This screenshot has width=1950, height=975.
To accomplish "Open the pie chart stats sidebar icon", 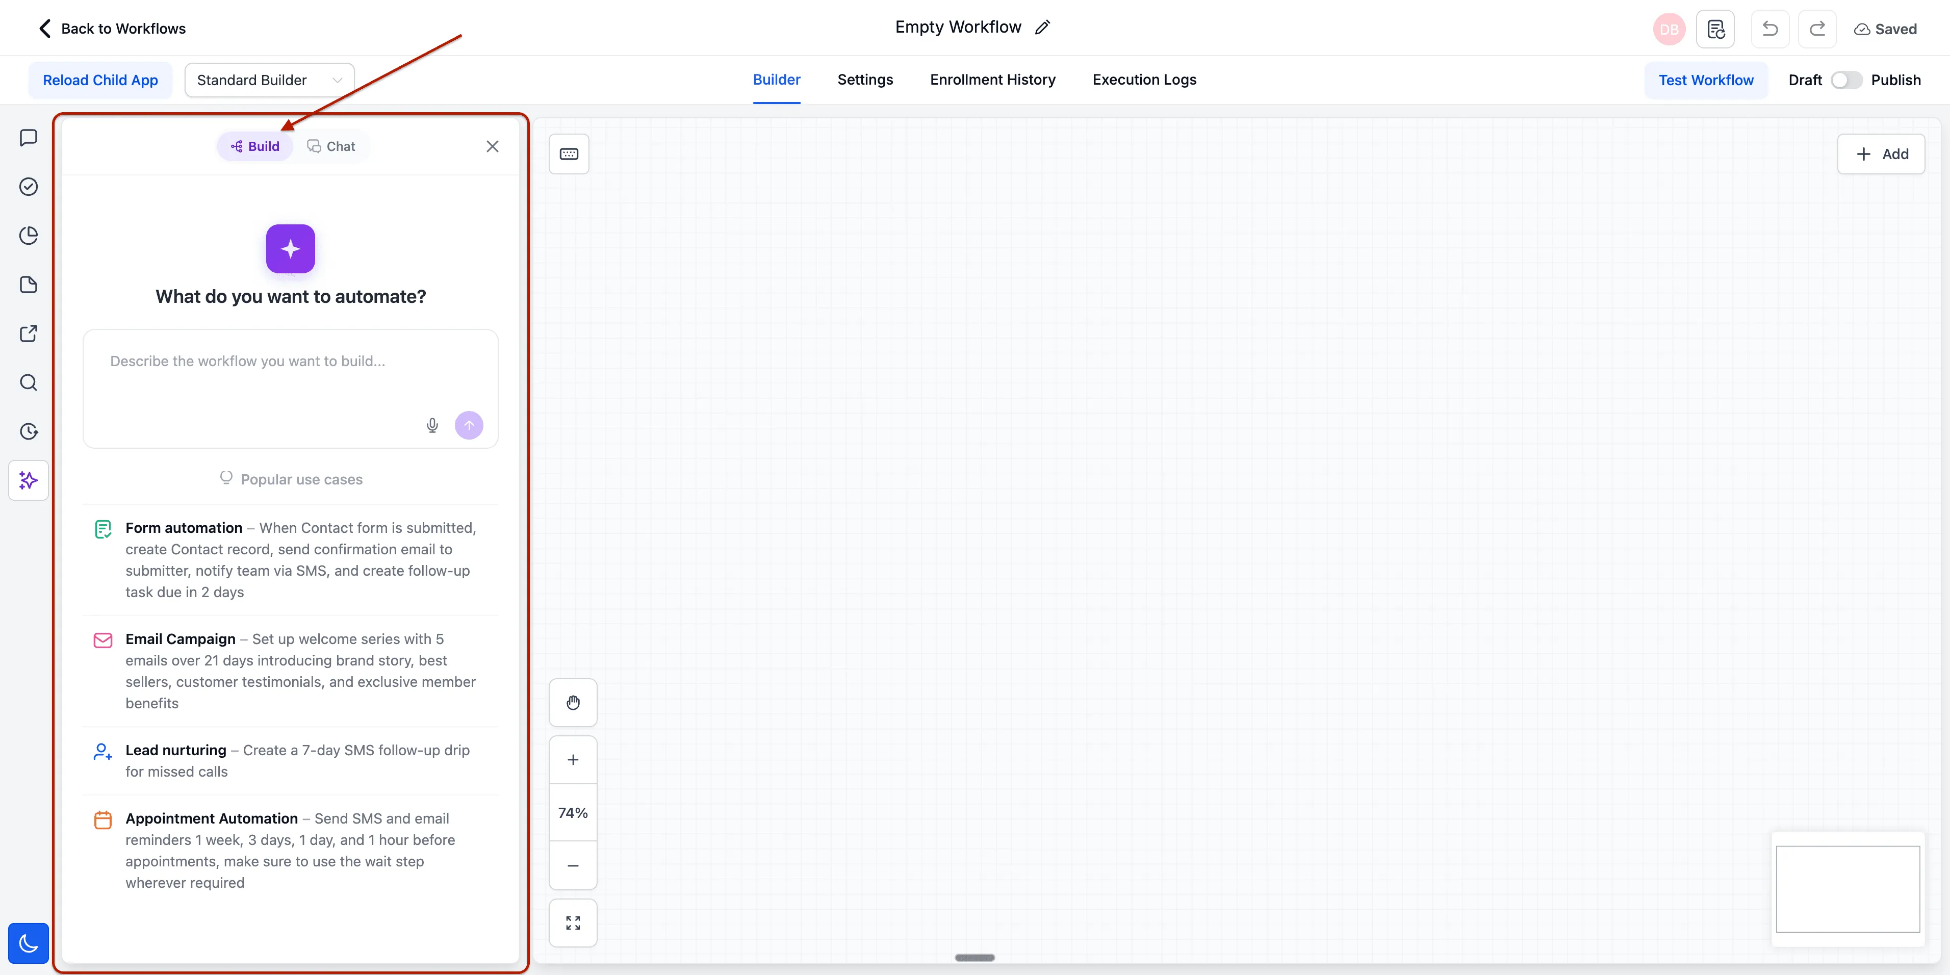I will (28, 236).
